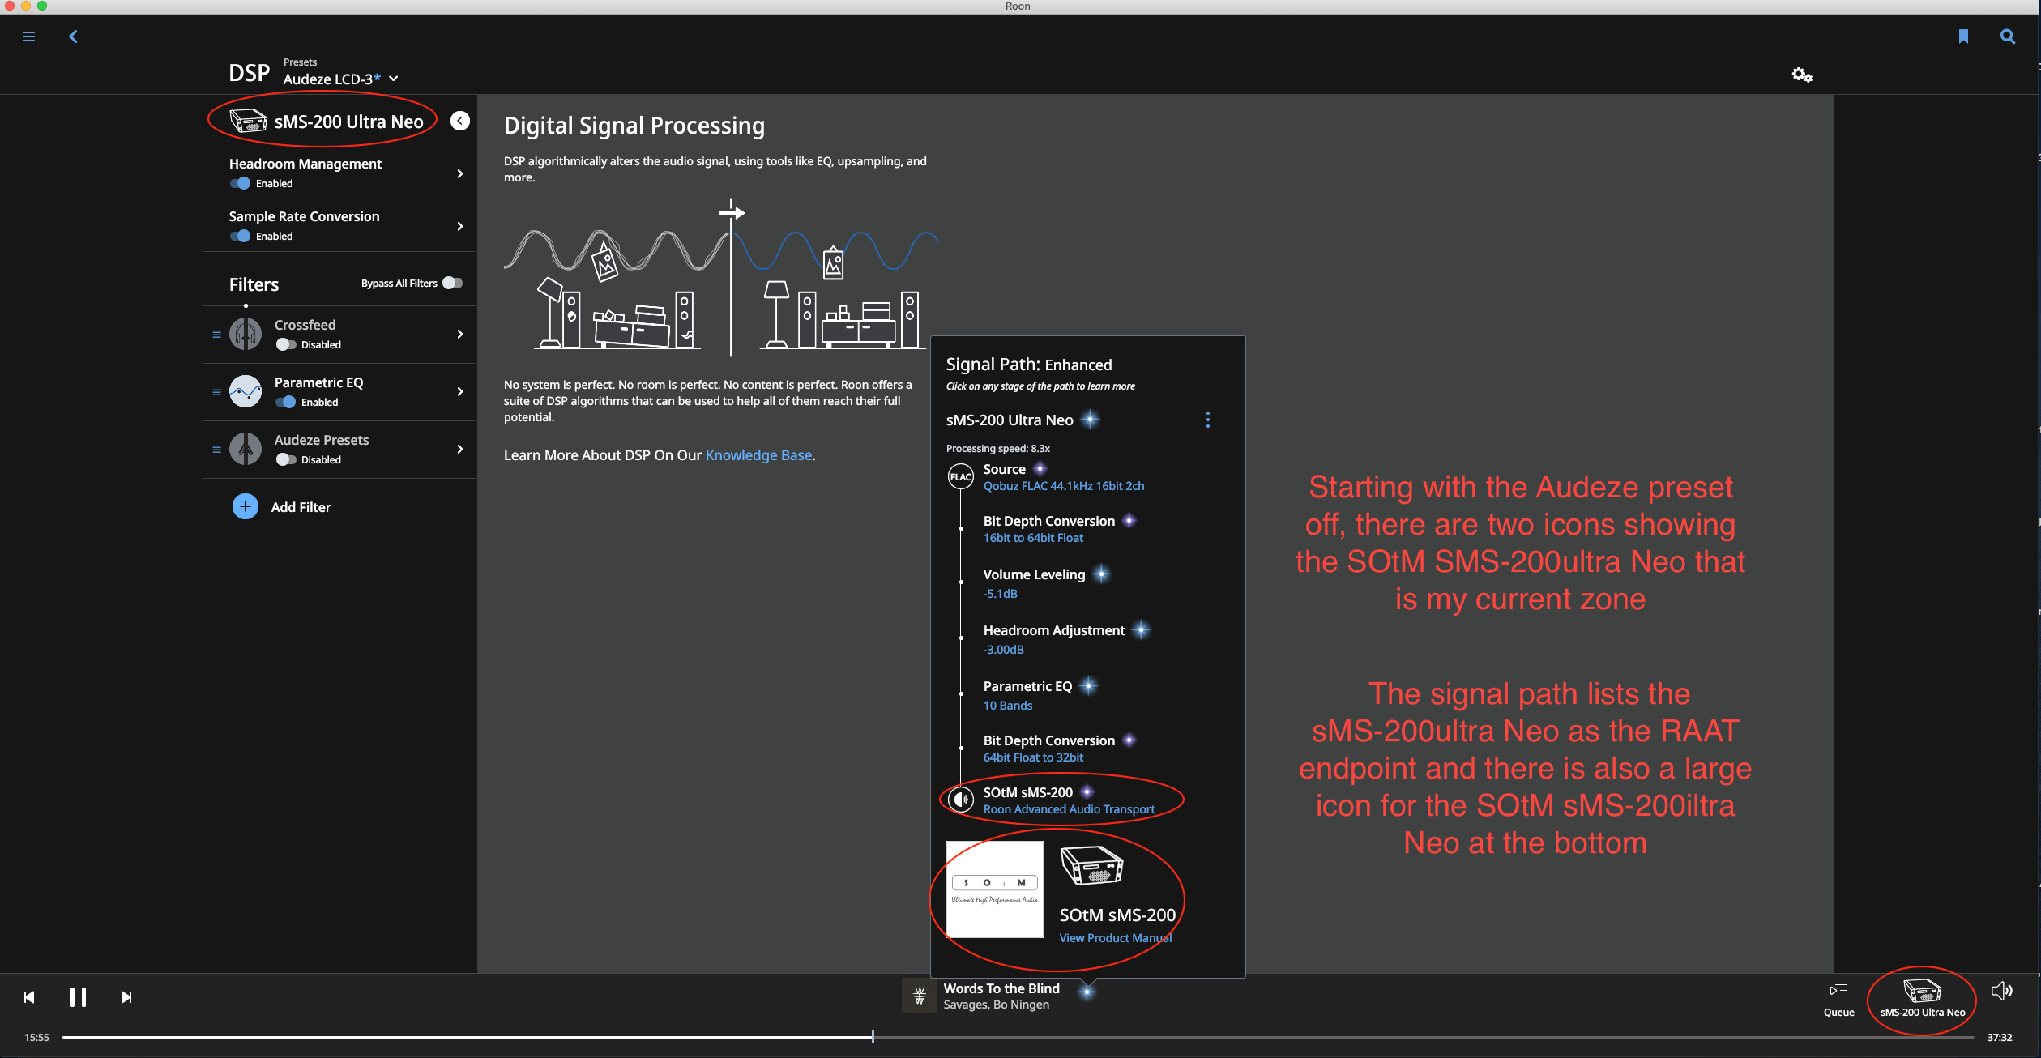Click 'Qobuz FLAC 44.1kHz 16bit 2ch' text
The height and width of the screenshot is (1058, 2041).
[x=1064, y=486]
